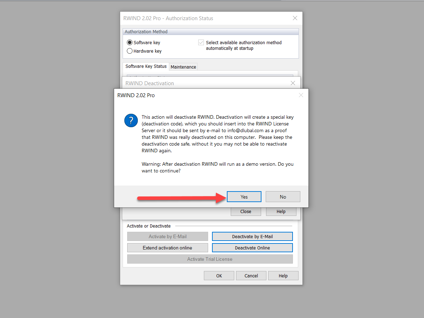Open Help in the bottom button row

coord(283,275)
